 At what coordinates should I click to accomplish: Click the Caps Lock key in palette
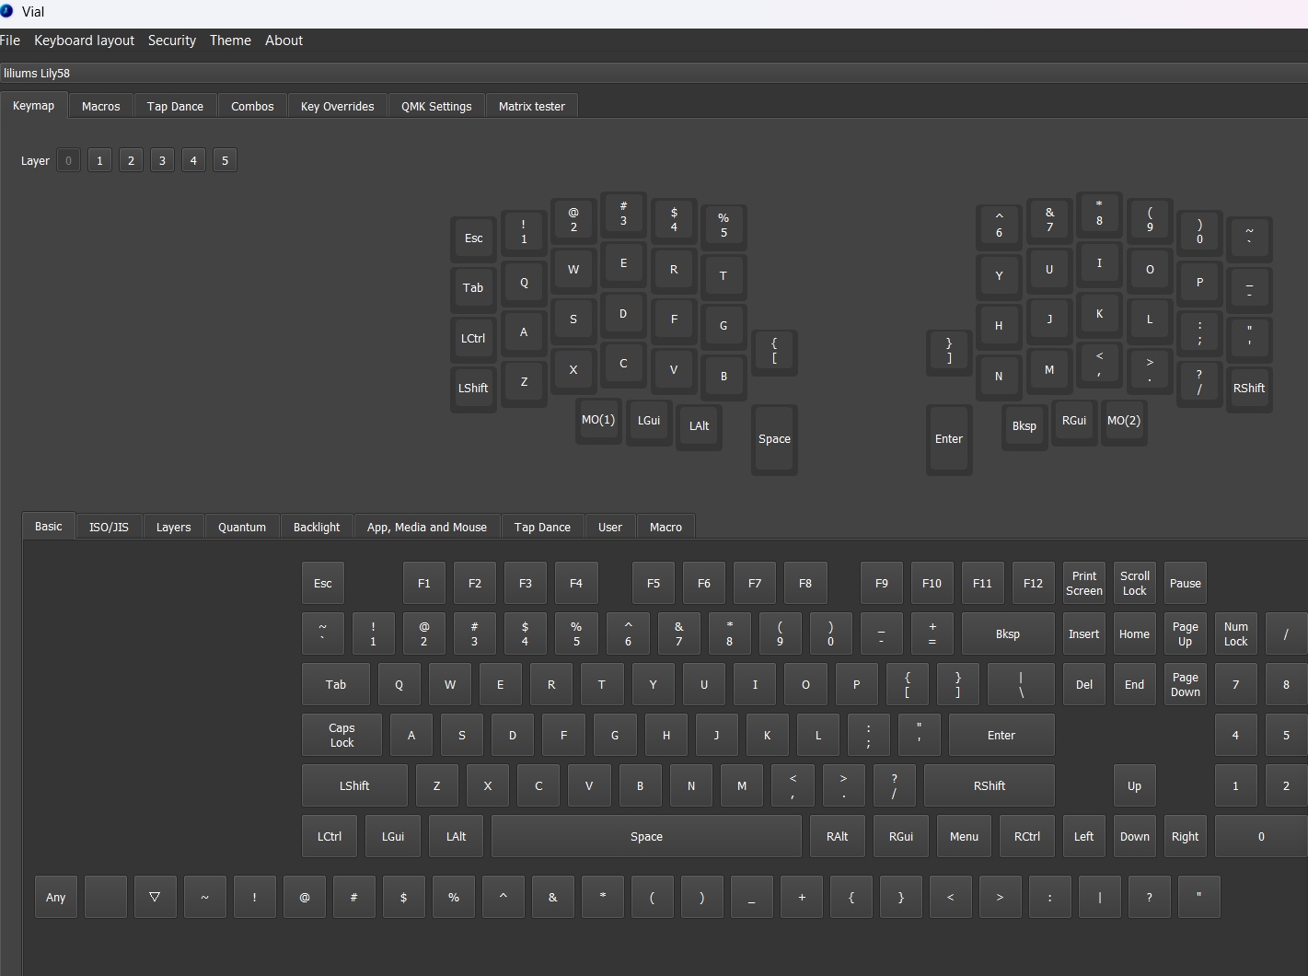point(341,736)
